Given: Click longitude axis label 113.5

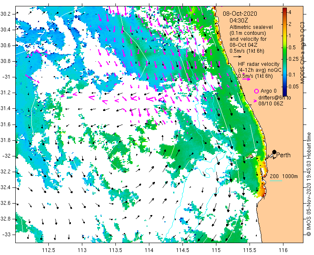Looking at the screenshot, I should click(115, 250).
